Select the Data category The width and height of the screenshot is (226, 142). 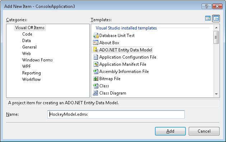(x=27, y=41)
